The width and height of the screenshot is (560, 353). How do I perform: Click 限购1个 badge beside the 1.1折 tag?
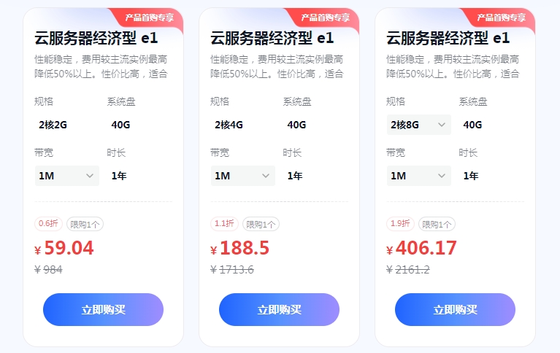click(261, 225)
